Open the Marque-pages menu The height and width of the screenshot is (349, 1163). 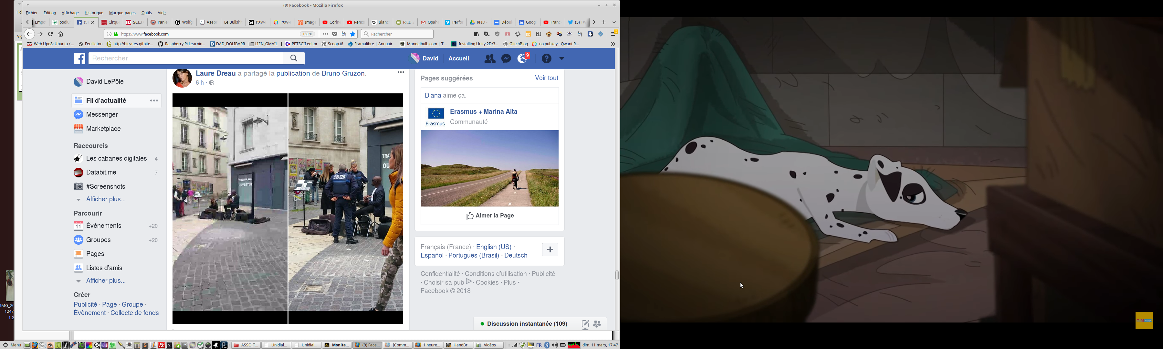[122, 13]
